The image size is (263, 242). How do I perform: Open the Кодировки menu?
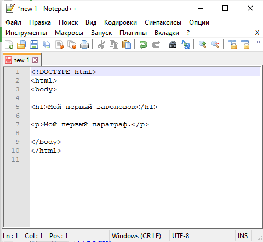121,22
